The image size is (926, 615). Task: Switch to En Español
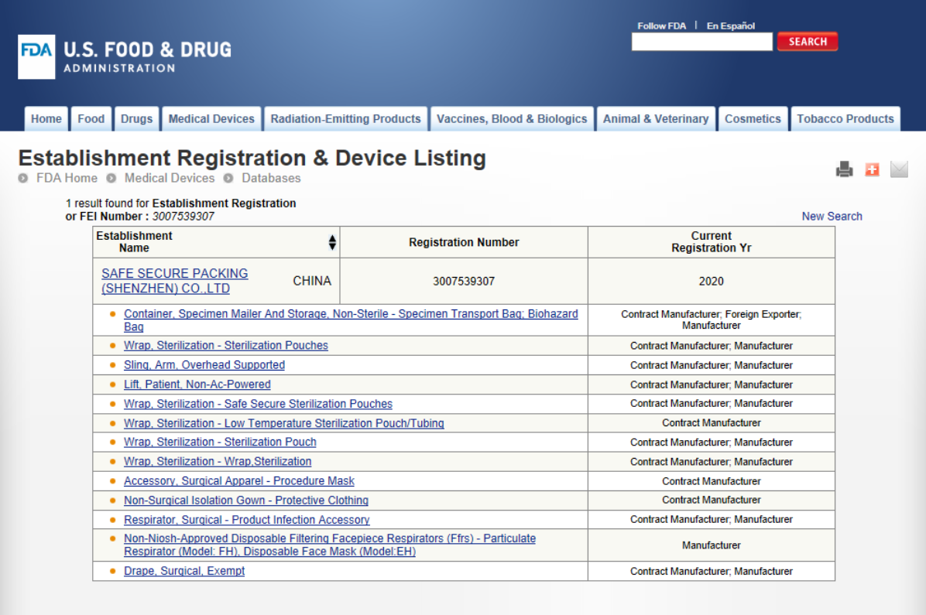coord(731,26)
